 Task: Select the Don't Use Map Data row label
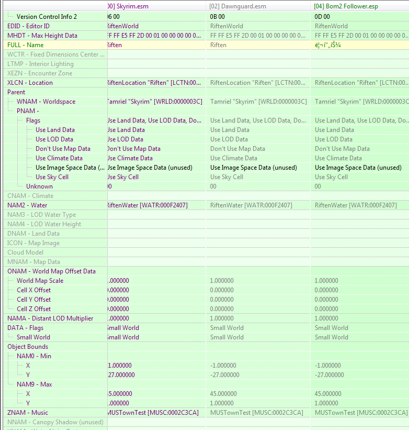pos(63,149)
